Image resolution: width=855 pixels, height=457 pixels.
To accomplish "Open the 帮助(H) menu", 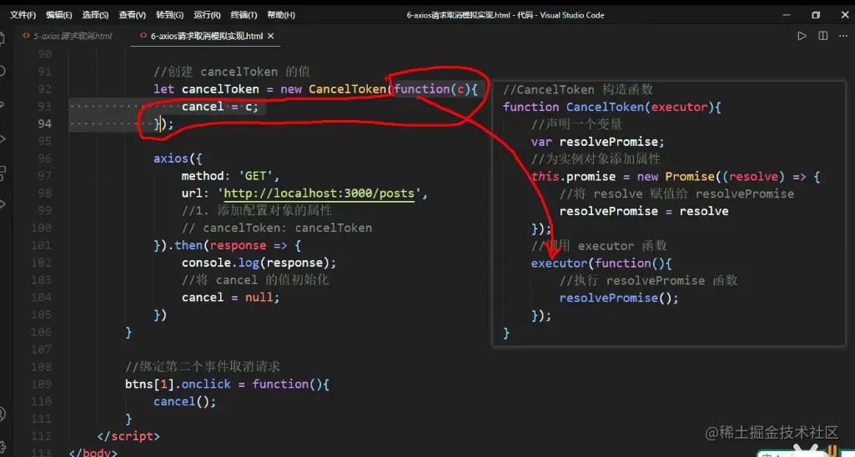I will tap(281, 15).
